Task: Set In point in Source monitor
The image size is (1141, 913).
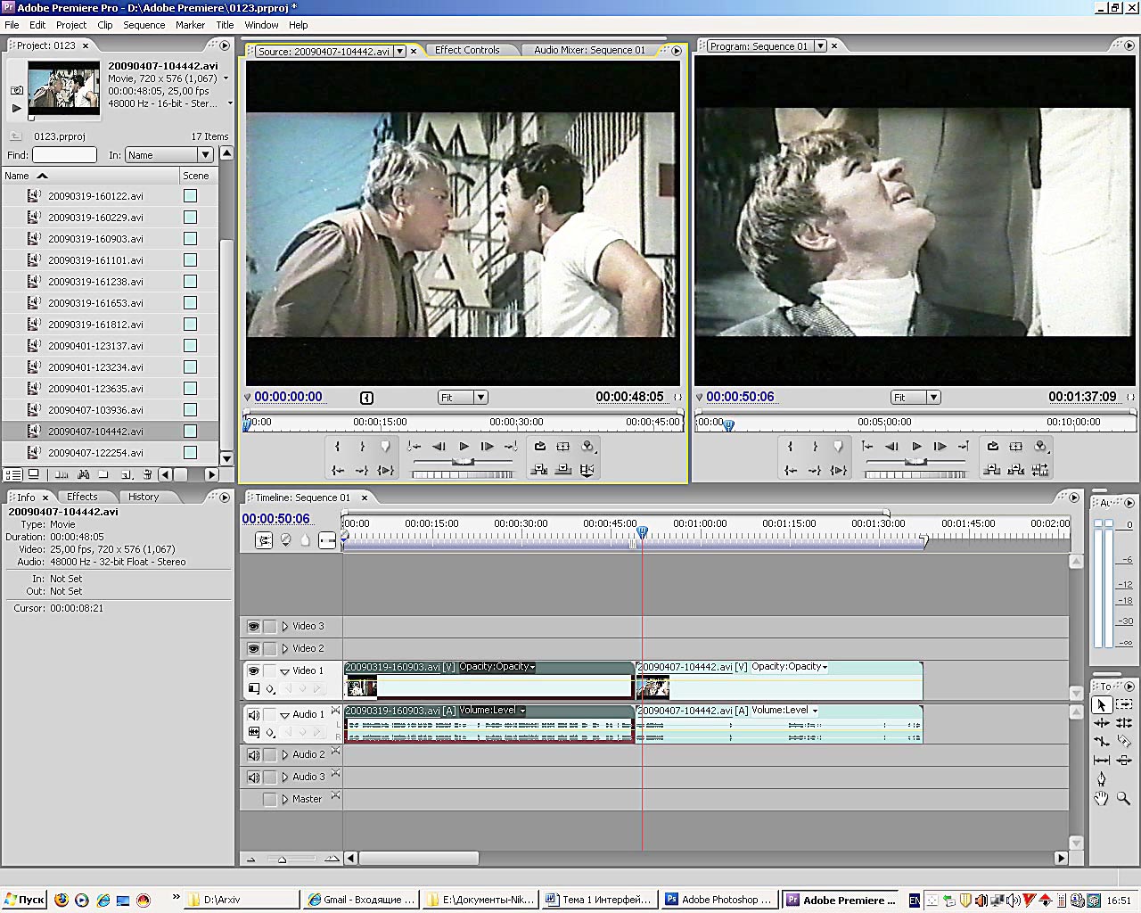Action: 338,447
